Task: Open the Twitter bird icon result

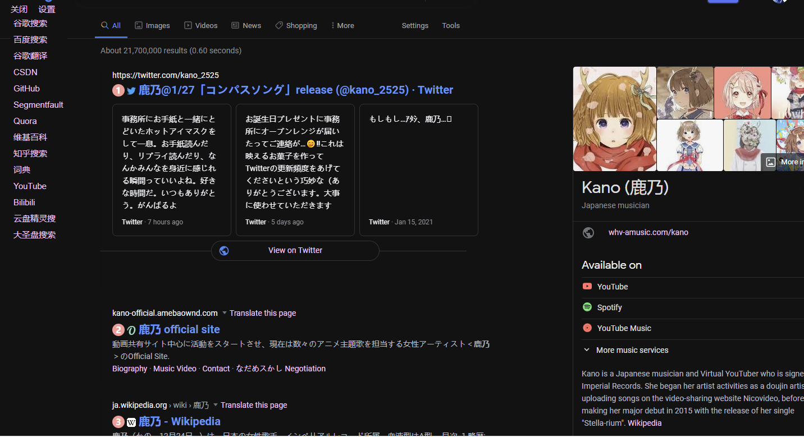Action: (x=131, y=90)
